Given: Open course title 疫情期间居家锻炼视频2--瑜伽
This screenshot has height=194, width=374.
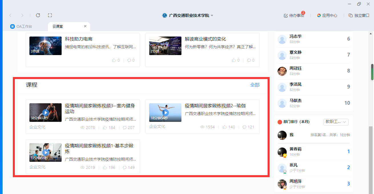Looking at the screenshot, I should pyautogui.click(x=215, y=106).
